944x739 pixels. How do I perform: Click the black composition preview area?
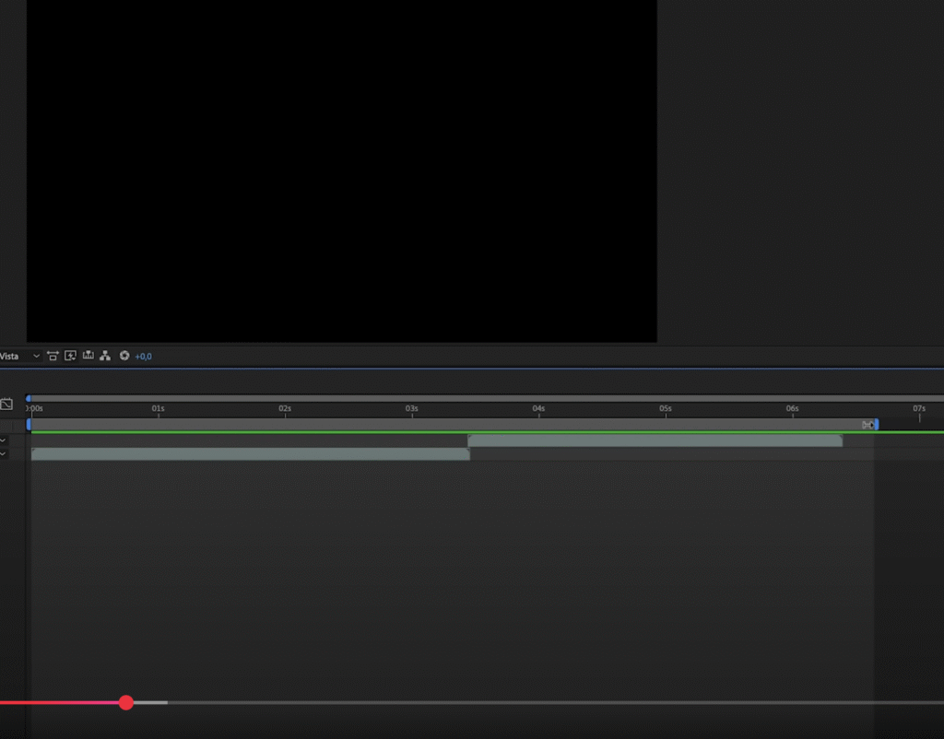click(x=341, y=170)
